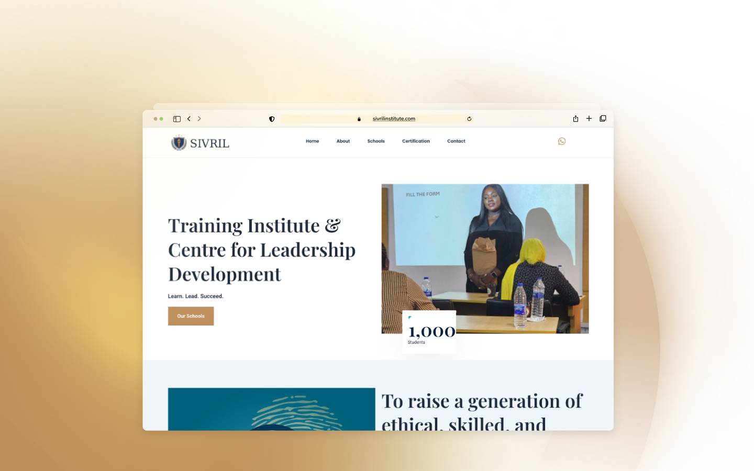
Task: Select Certification in the navigation bar
Action: tap(416, 141)
